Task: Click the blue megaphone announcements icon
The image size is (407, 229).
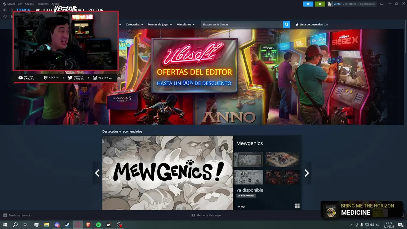Action: [x=308, y=4]
